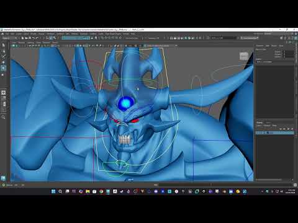This screenshot has height=223, width=298.
Task: Choose the Lasso select tool
Action: coord(3,51)
